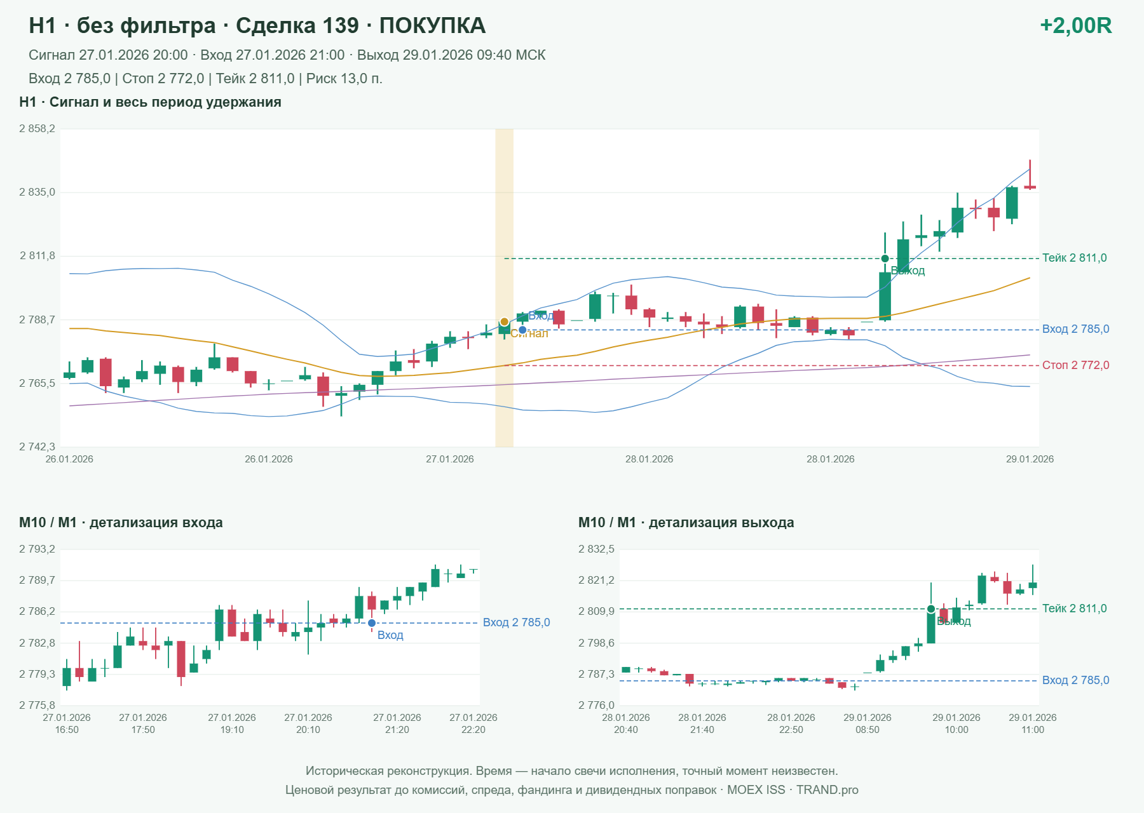Click the 2 786,2 axis label on the entry chart
Image resolution: width=1144 pixels, height=813 pixels.
tap(37, 612)
